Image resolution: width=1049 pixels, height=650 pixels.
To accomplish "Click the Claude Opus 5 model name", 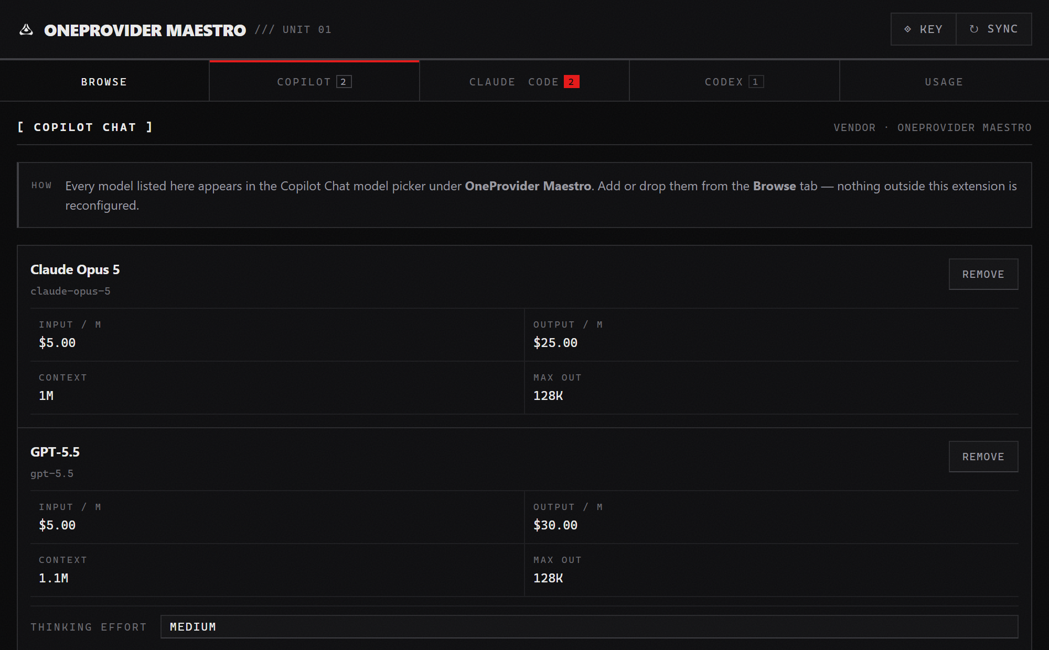I will (x=75, y=269).
